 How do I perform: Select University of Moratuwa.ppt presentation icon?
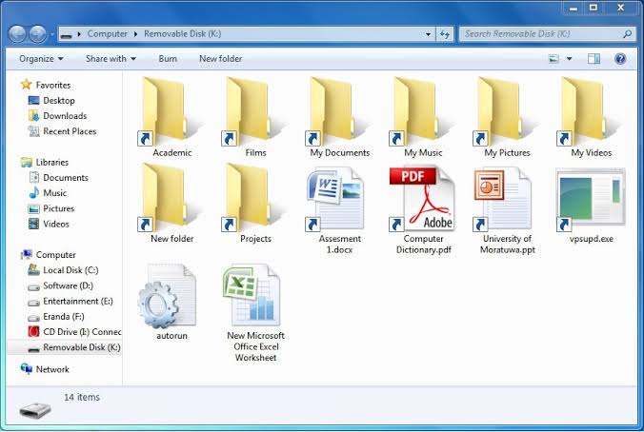coord(506,198)
